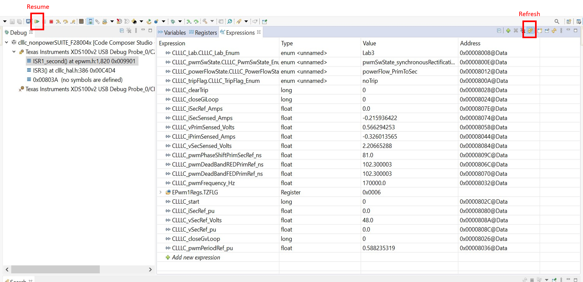This screenshot has width=583, height=282.
Task: Click the chip-shaped CPU reset icon
Action: click(134, 21)
